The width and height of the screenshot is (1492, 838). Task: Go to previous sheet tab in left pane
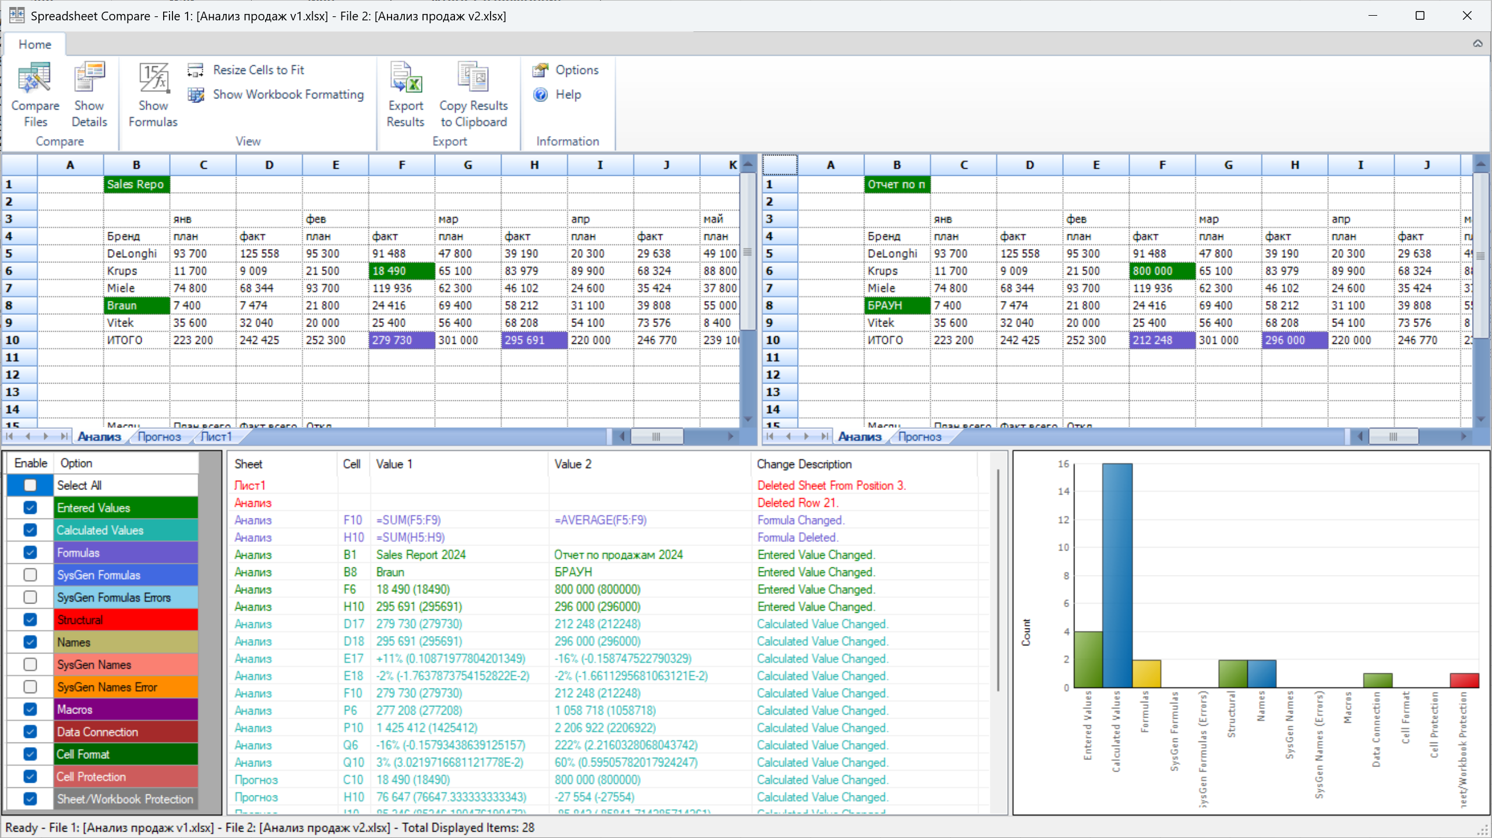tap(28, 436)
